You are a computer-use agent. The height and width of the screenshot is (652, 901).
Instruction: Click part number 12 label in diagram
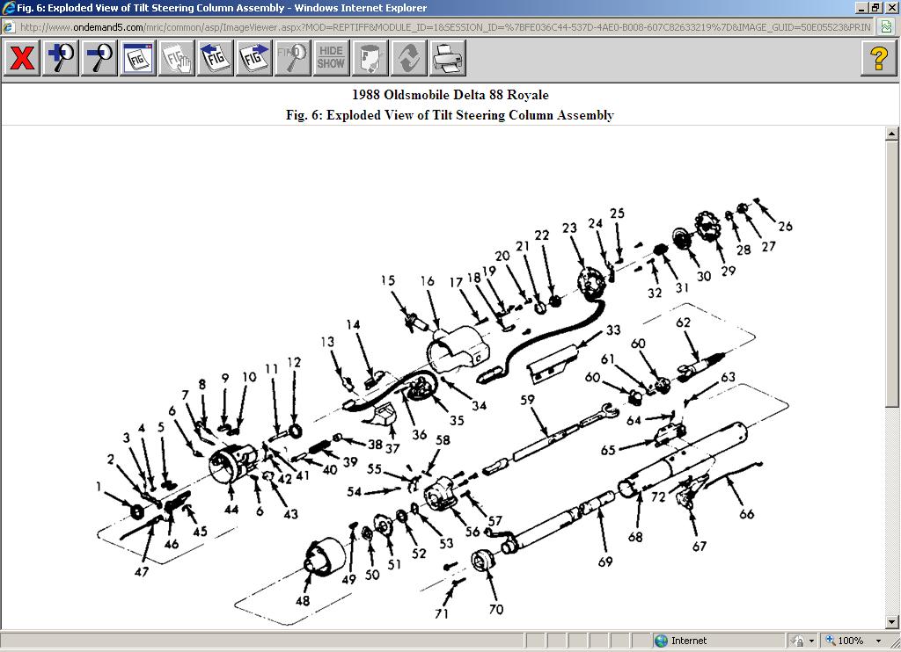coord(294,362)
